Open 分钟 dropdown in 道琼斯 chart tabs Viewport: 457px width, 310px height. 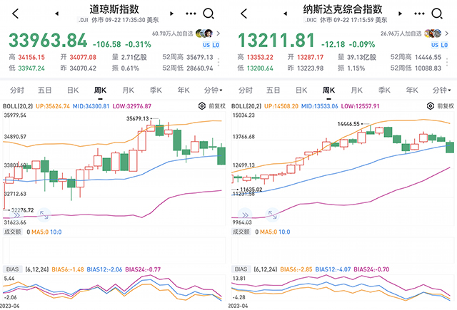213,91
